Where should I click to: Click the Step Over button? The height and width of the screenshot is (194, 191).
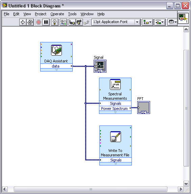click(79, 22)
